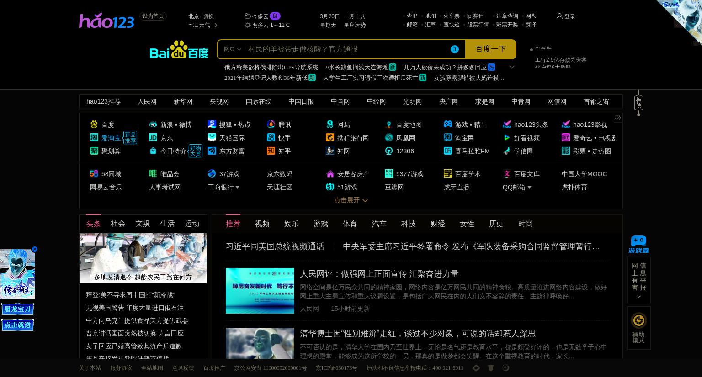Open the Anjuke house icon
This screenshot has width=702, height=377.
pos(330,173)
